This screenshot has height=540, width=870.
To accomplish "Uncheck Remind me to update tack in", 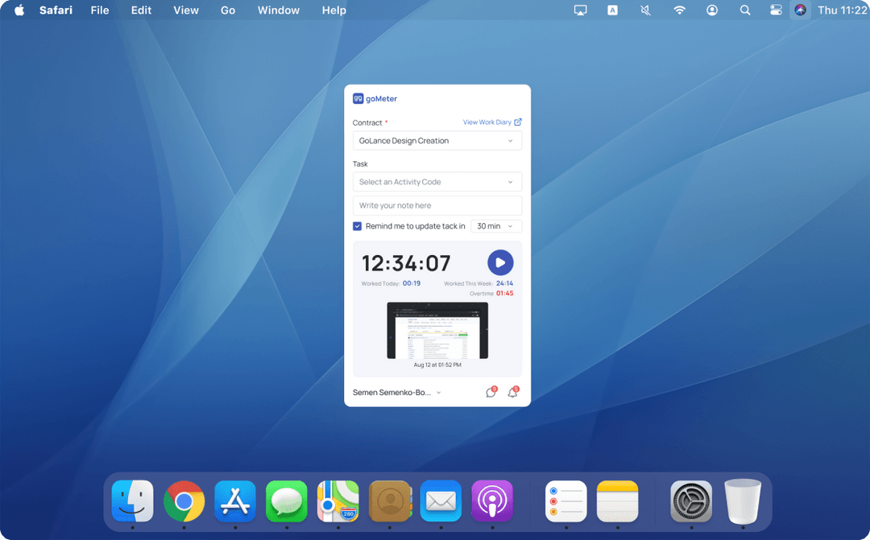I will (357, 226).
